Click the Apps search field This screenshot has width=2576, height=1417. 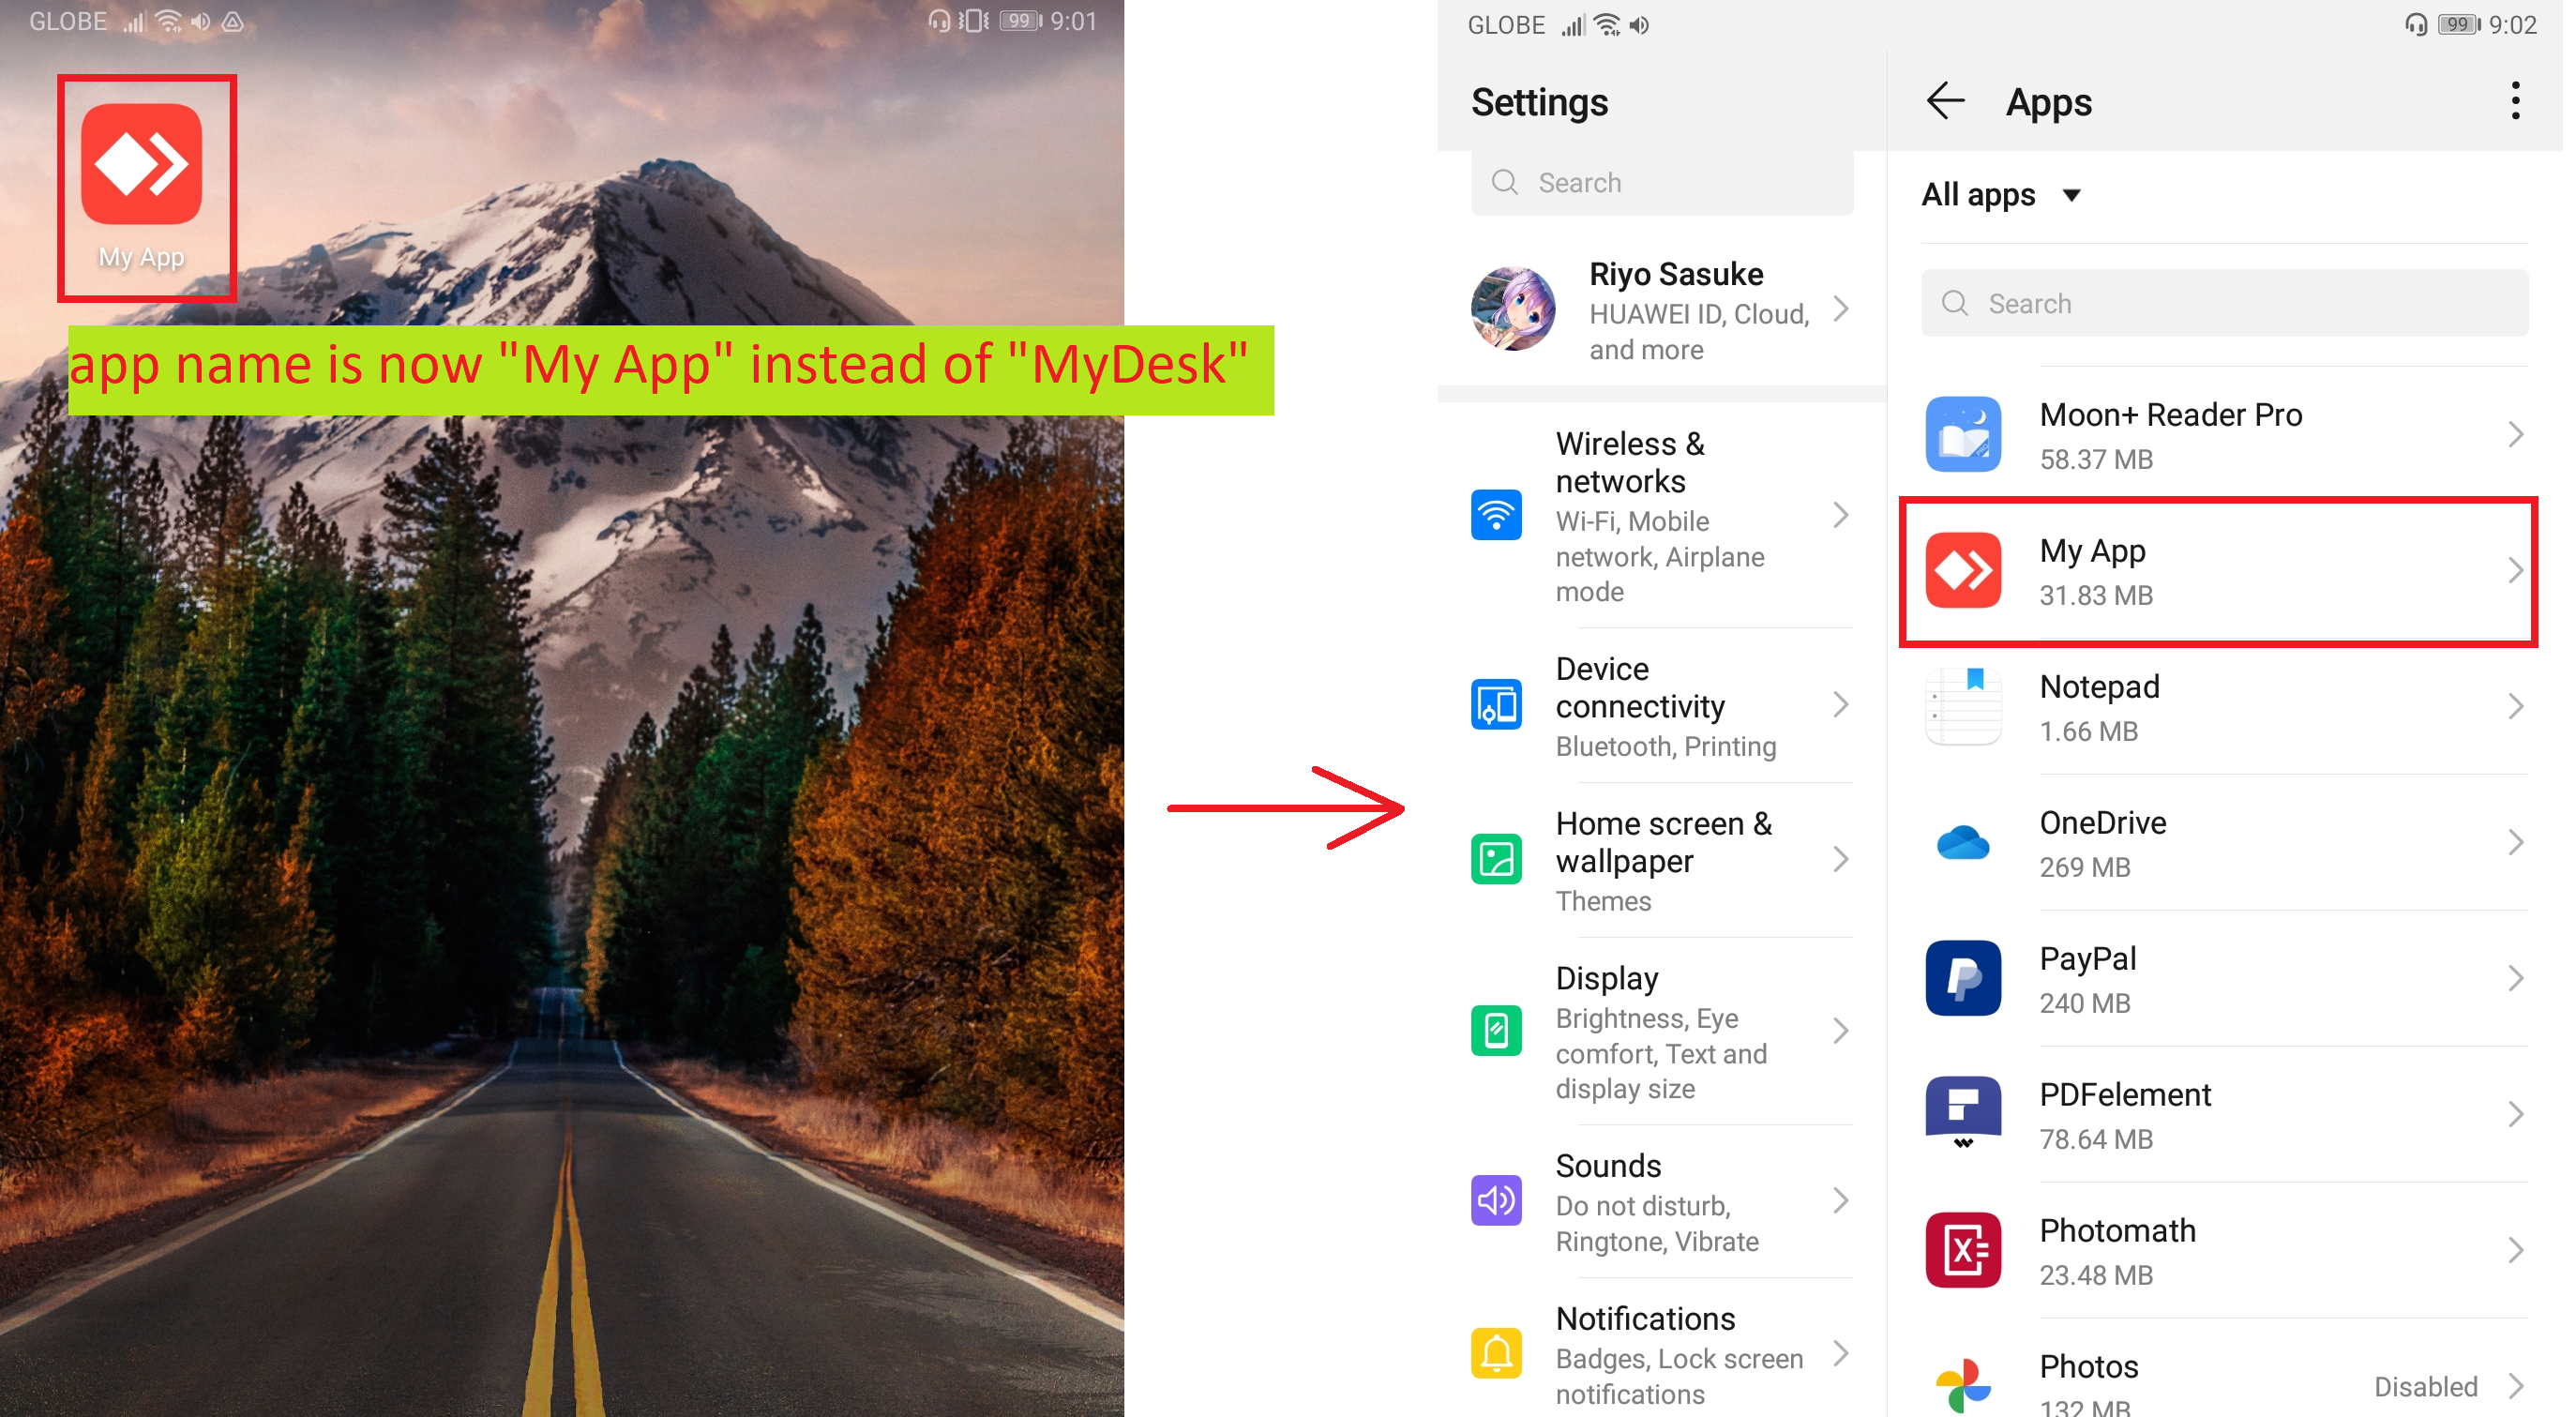tap(2224, 303)
